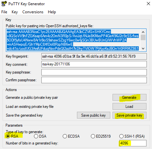Select the DSA key type
152x149 pixels.
(40, 136)
